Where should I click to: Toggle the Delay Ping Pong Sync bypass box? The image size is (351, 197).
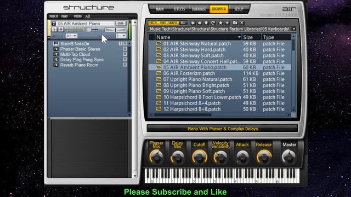pyautogui.click(x=124, y=60)
